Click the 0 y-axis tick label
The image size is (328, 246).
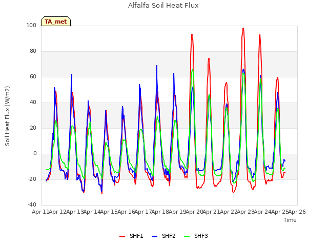click(x=35, y=154)
